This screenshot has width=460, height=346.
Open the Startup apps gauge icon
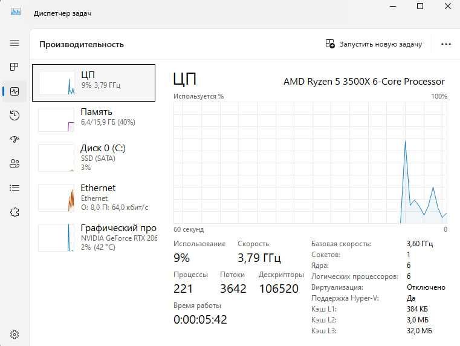[15, 139]
